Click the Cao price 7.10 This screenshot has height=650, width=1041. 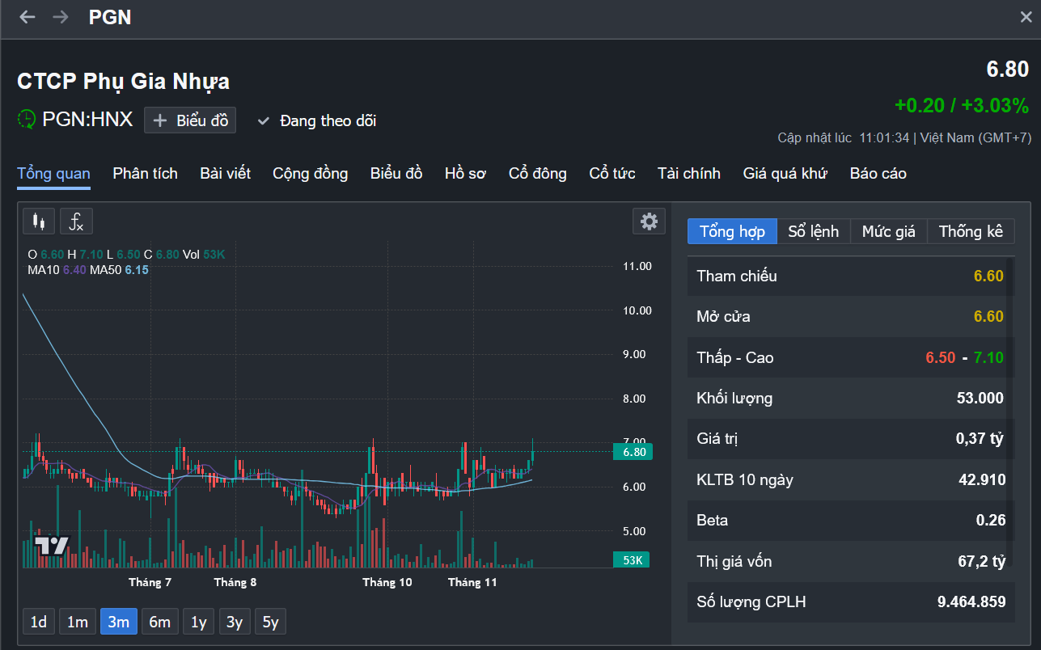click(988, 357)
